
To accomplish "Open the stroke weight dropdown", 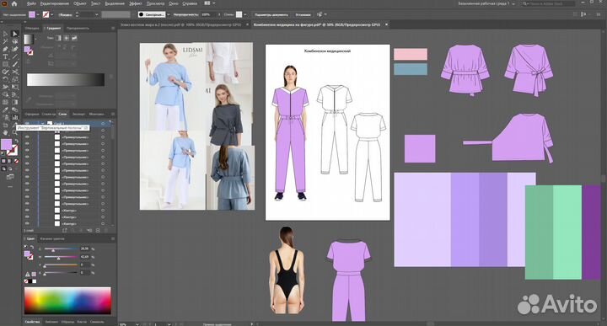I will [x=97, y=14].
